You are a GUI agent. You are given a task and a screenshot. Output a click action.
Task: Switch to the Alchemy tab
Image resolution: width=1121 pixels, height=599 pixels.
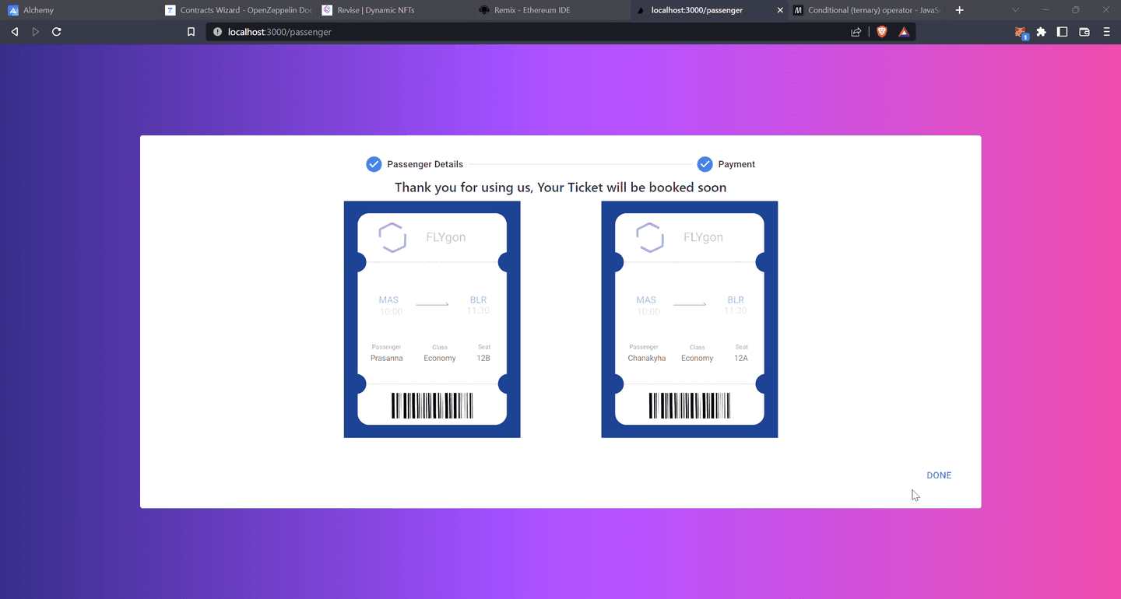click(79, 10)
